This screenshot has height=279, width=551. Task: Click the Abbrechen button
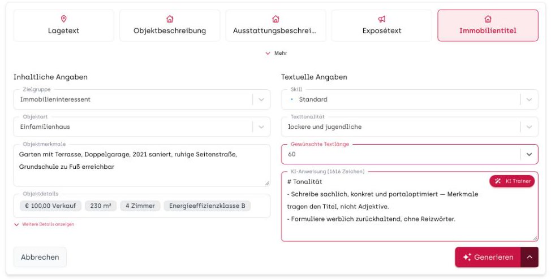[x=40, y=257]
